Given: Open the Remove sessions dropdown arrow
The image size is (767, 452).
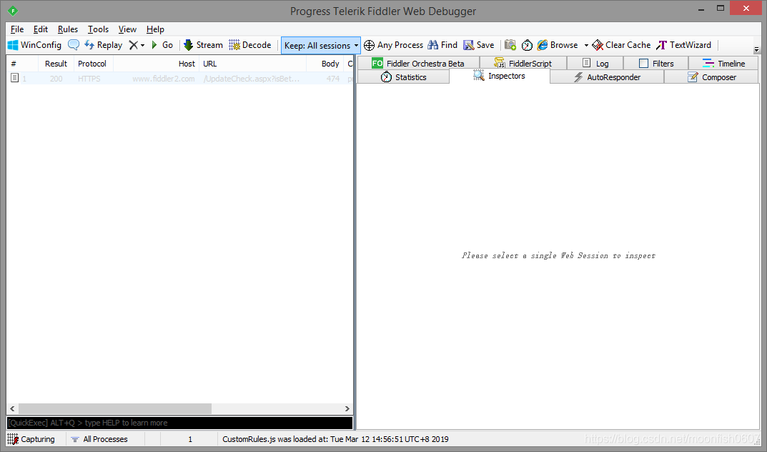Looking at the screenshot, I should [142, 46].
